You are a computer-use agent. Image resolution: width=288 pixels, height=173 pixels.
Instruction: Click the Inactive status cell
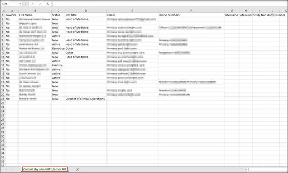coord(58,65)
